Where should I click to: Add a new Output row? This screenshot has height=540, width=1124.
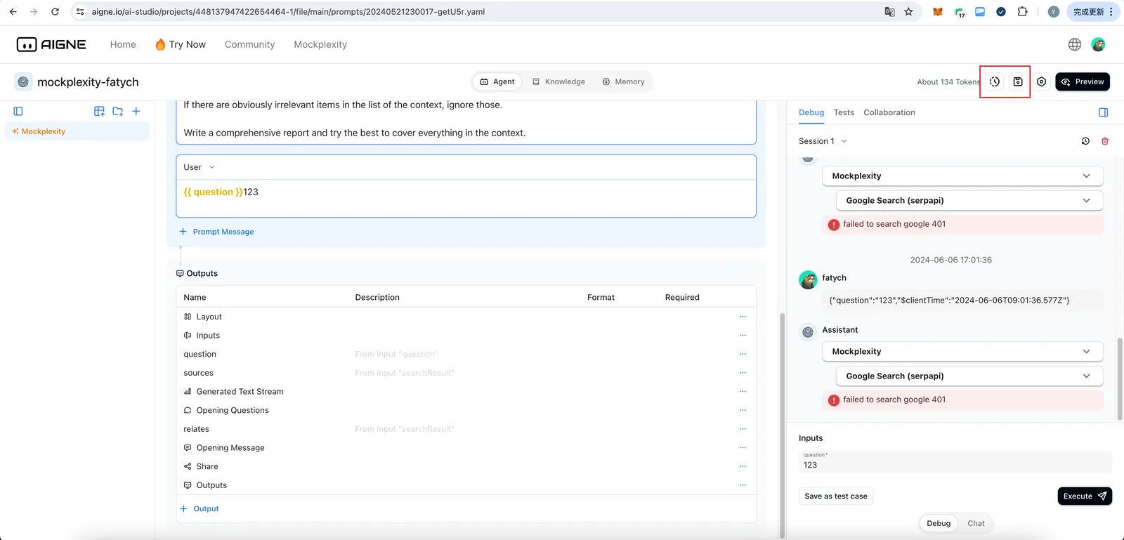pyautogui.click(x=200, y=508)
